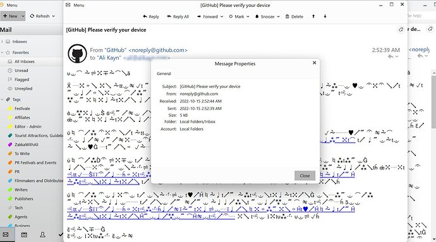Open the Menu in the message window
The height and width of the screenshot is (242, 436).
(75, 5)
